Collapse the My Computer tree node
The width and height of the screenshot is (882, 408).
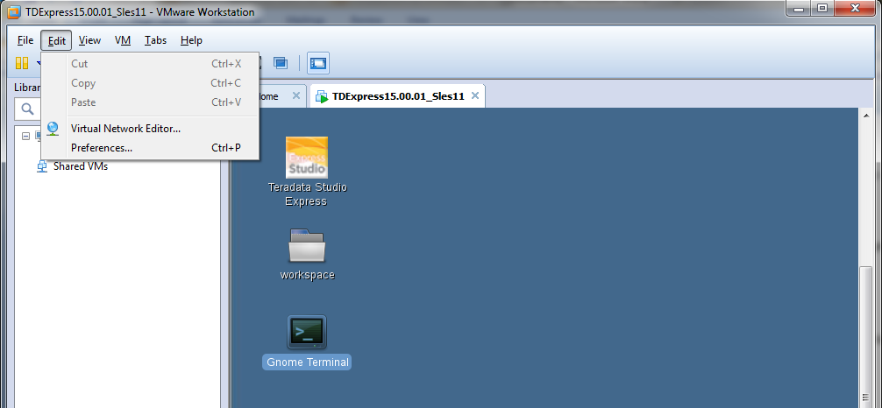(25, 136)
